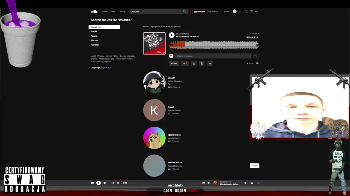Skip to previous track in player bar
This screenshot has height=196, width=350.
(x=92, y=183)
